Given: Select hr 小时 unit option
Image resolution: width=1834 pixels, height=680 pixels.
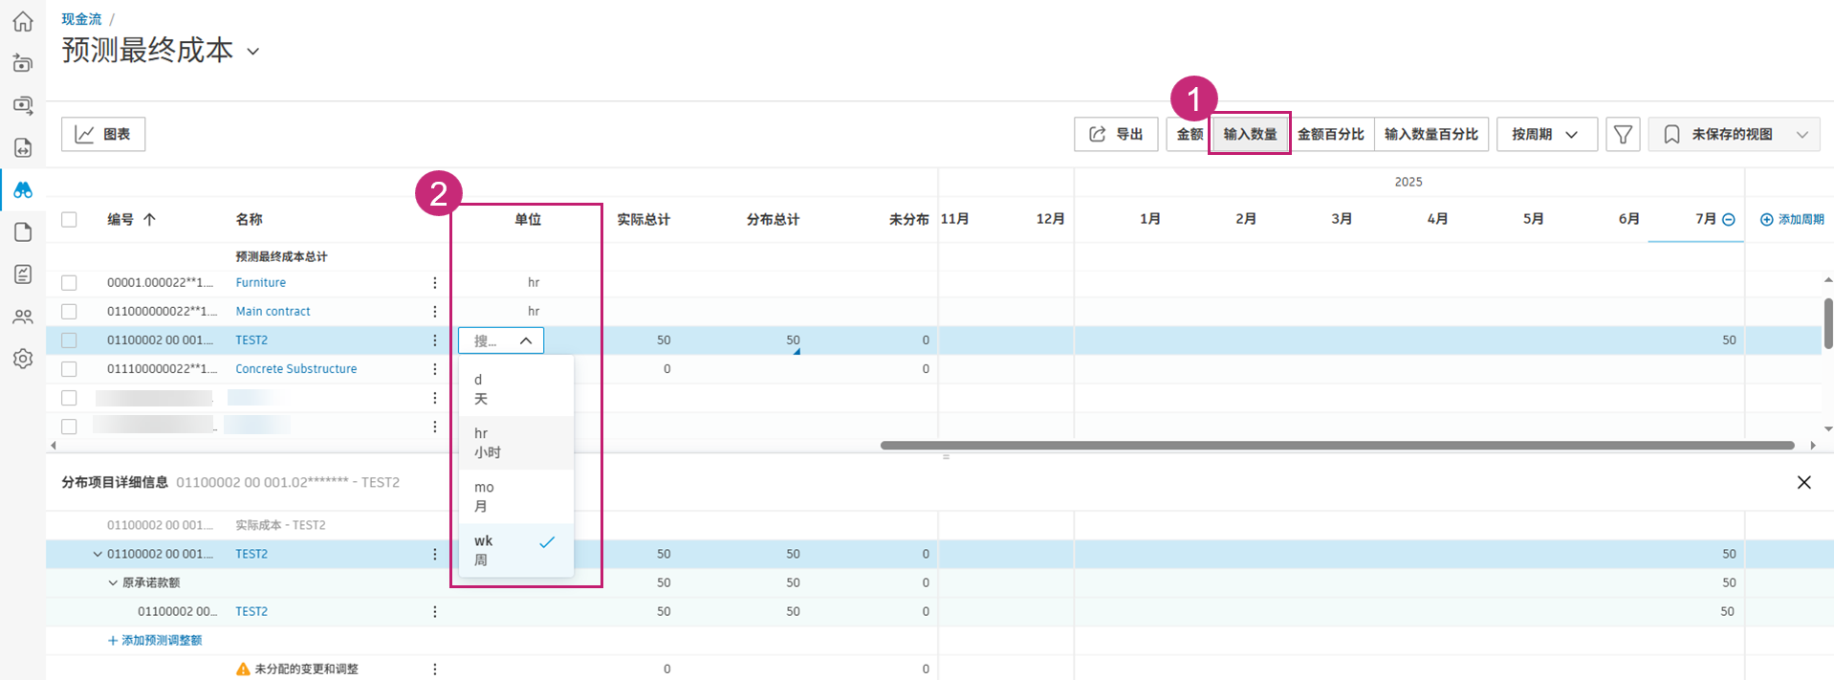Looking at the screenshot, I should (x=516, y=443).
